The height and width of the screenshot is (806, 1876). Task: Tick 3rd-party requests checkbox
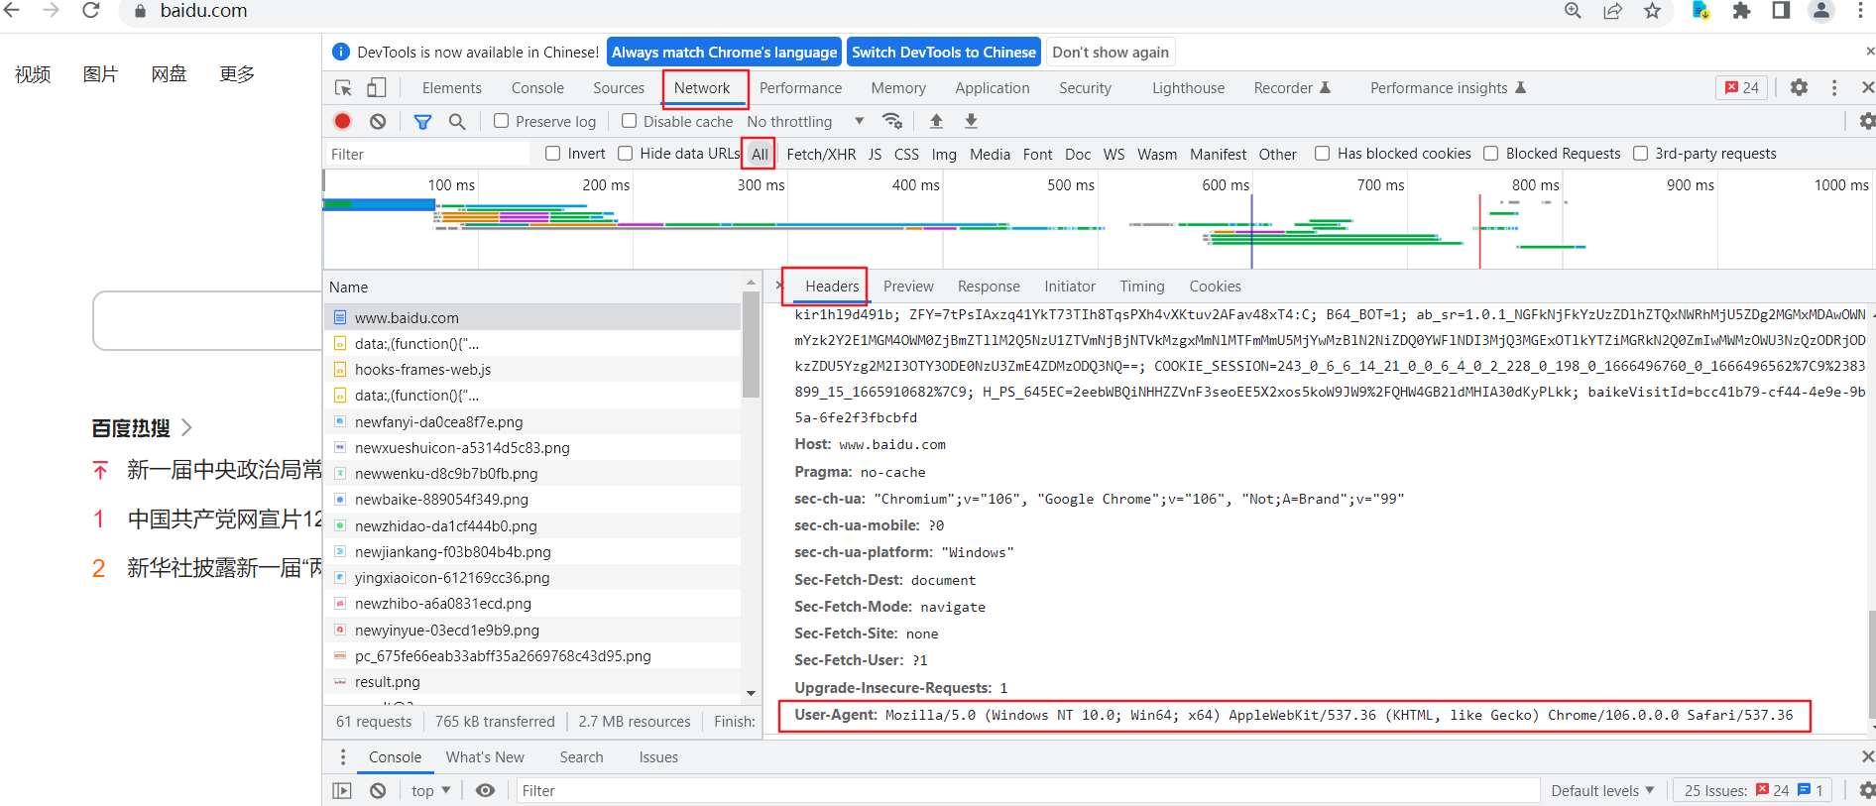point(1640,153)
